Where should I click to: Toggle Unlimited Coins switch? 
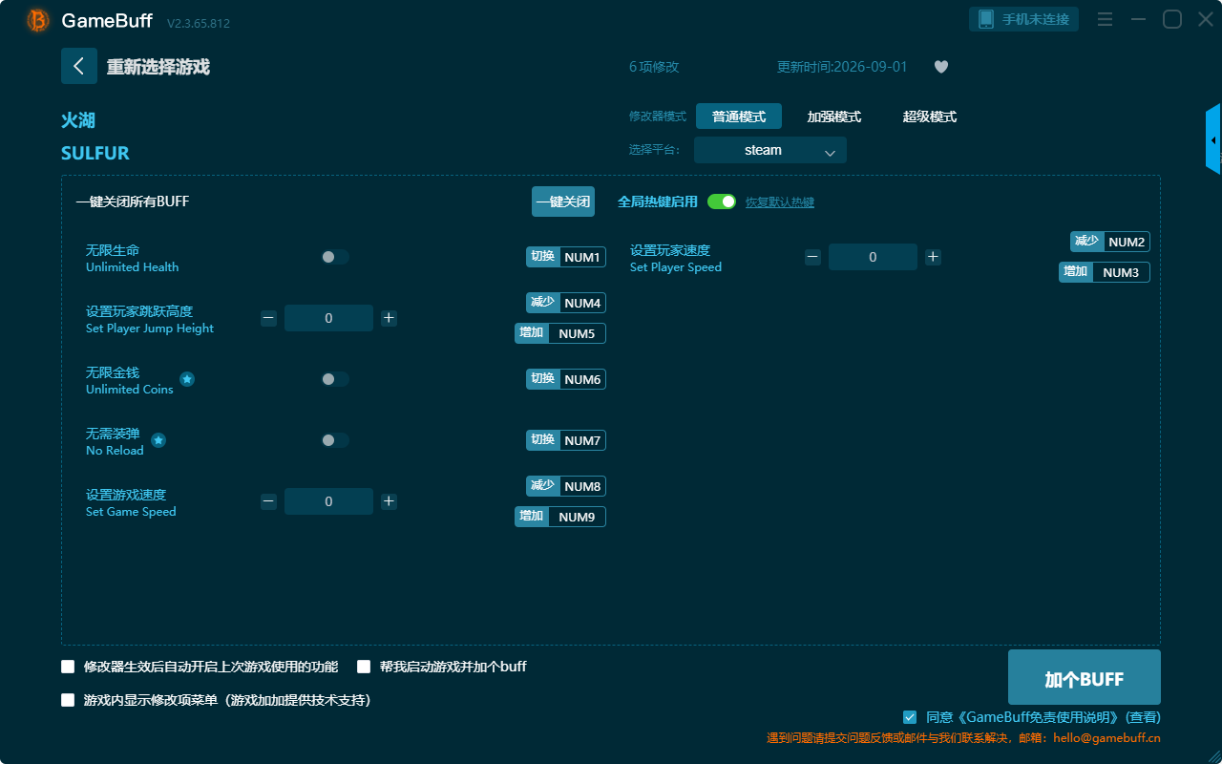[x=334, y=379]
